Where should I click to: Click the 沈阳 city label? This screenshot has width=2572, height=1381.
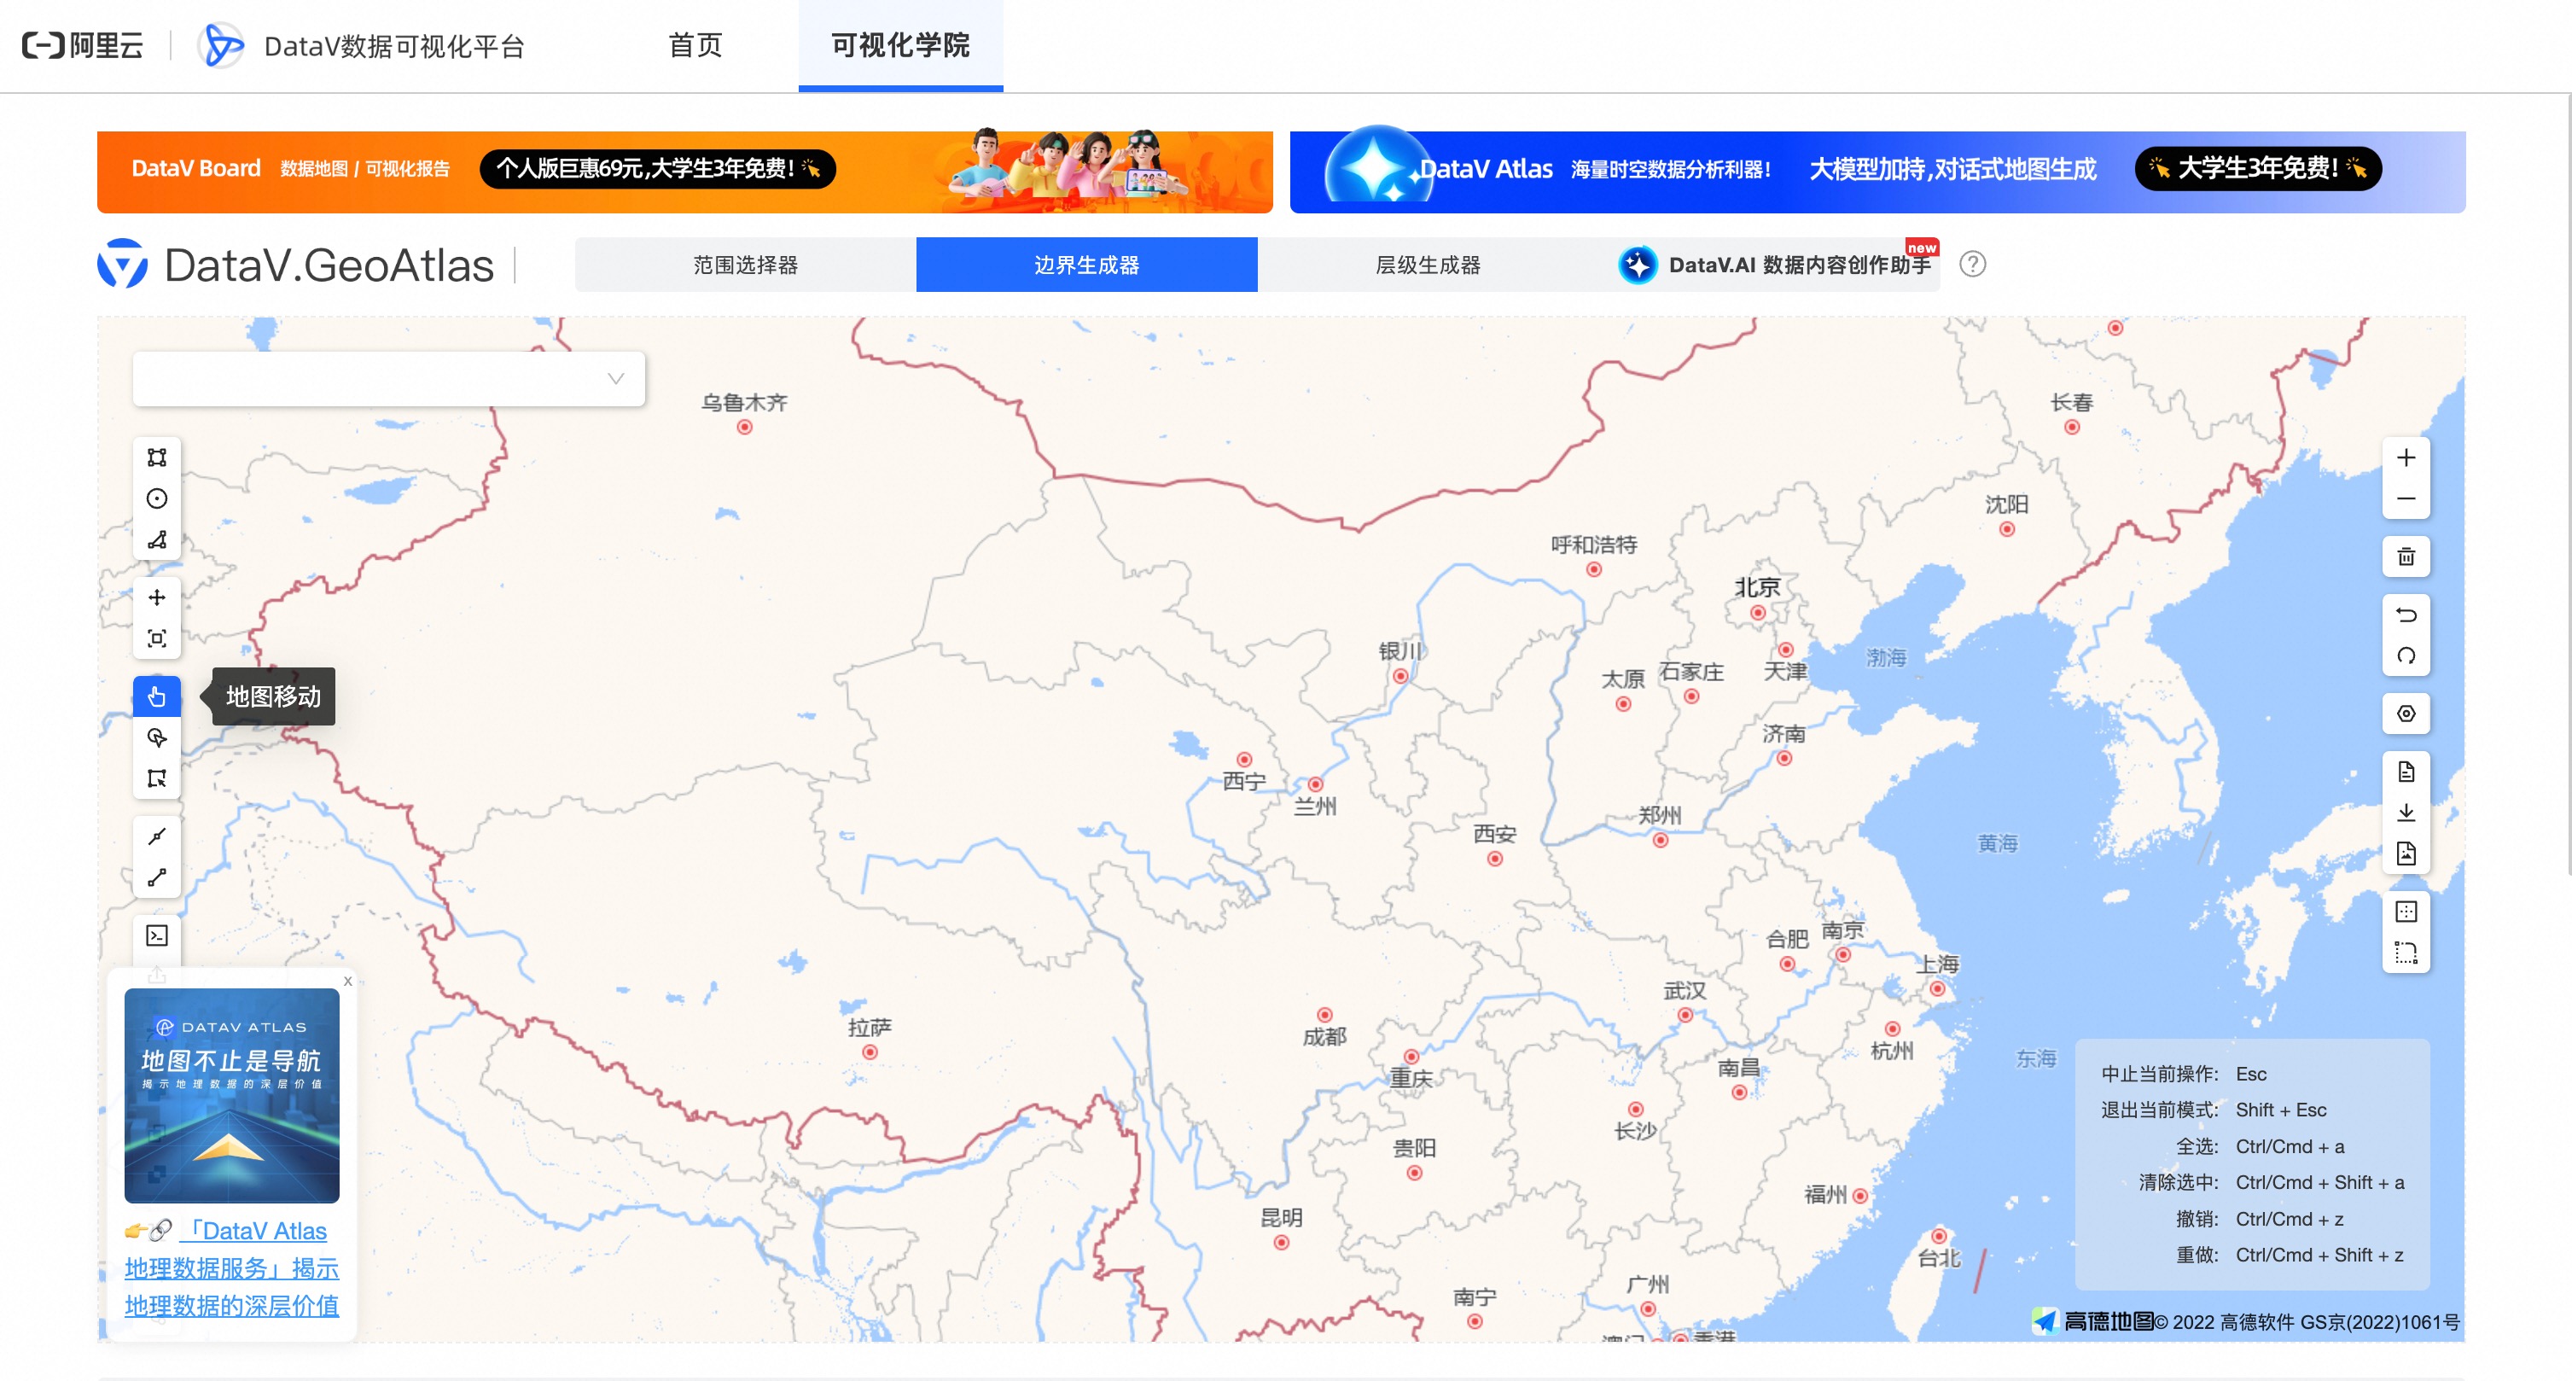[x=2006, y=504]
